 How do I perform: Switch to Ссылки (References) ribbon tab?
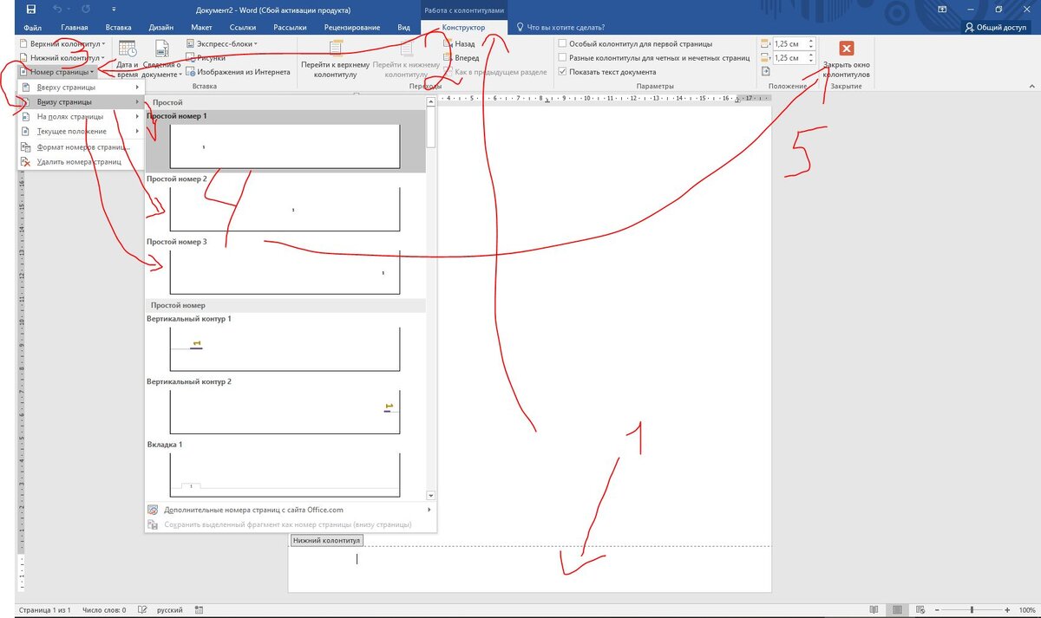242,28
